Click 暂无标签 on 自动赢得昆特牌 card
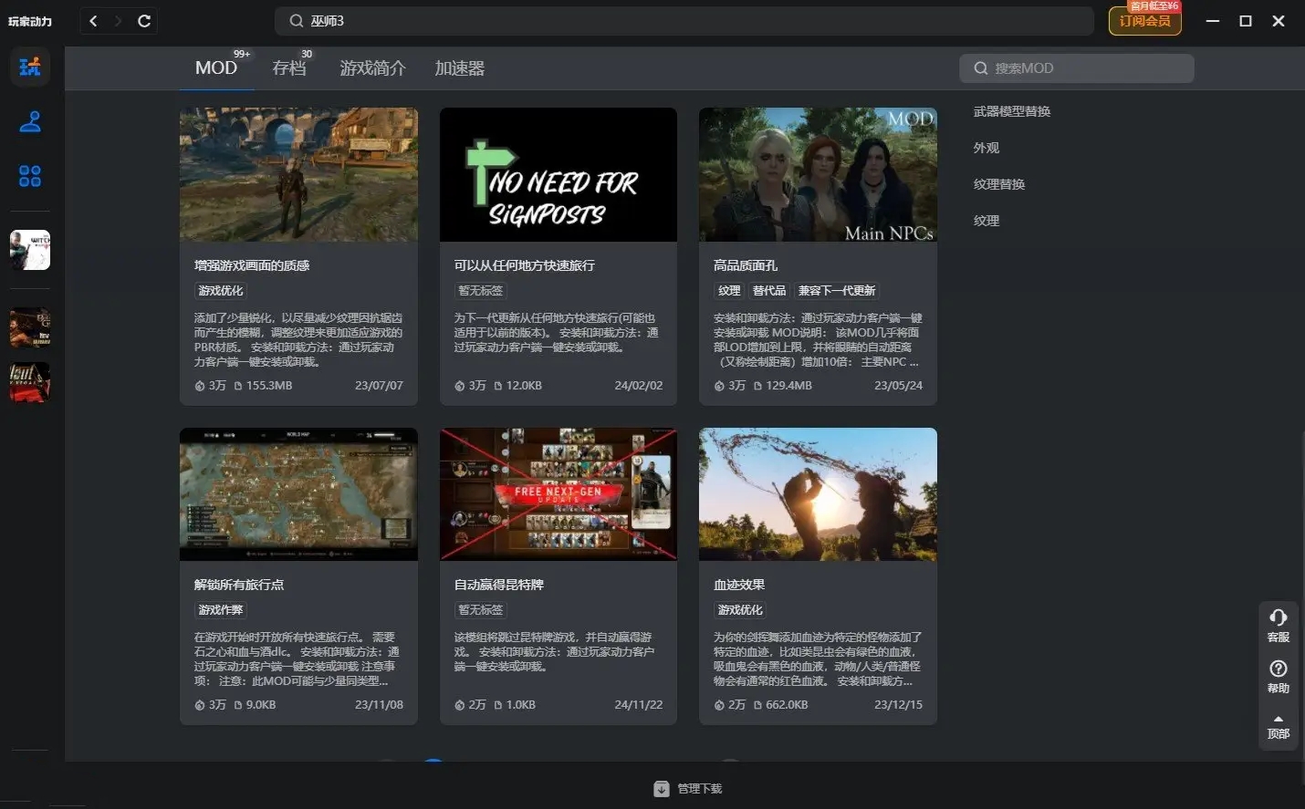 tap(481, 610)
